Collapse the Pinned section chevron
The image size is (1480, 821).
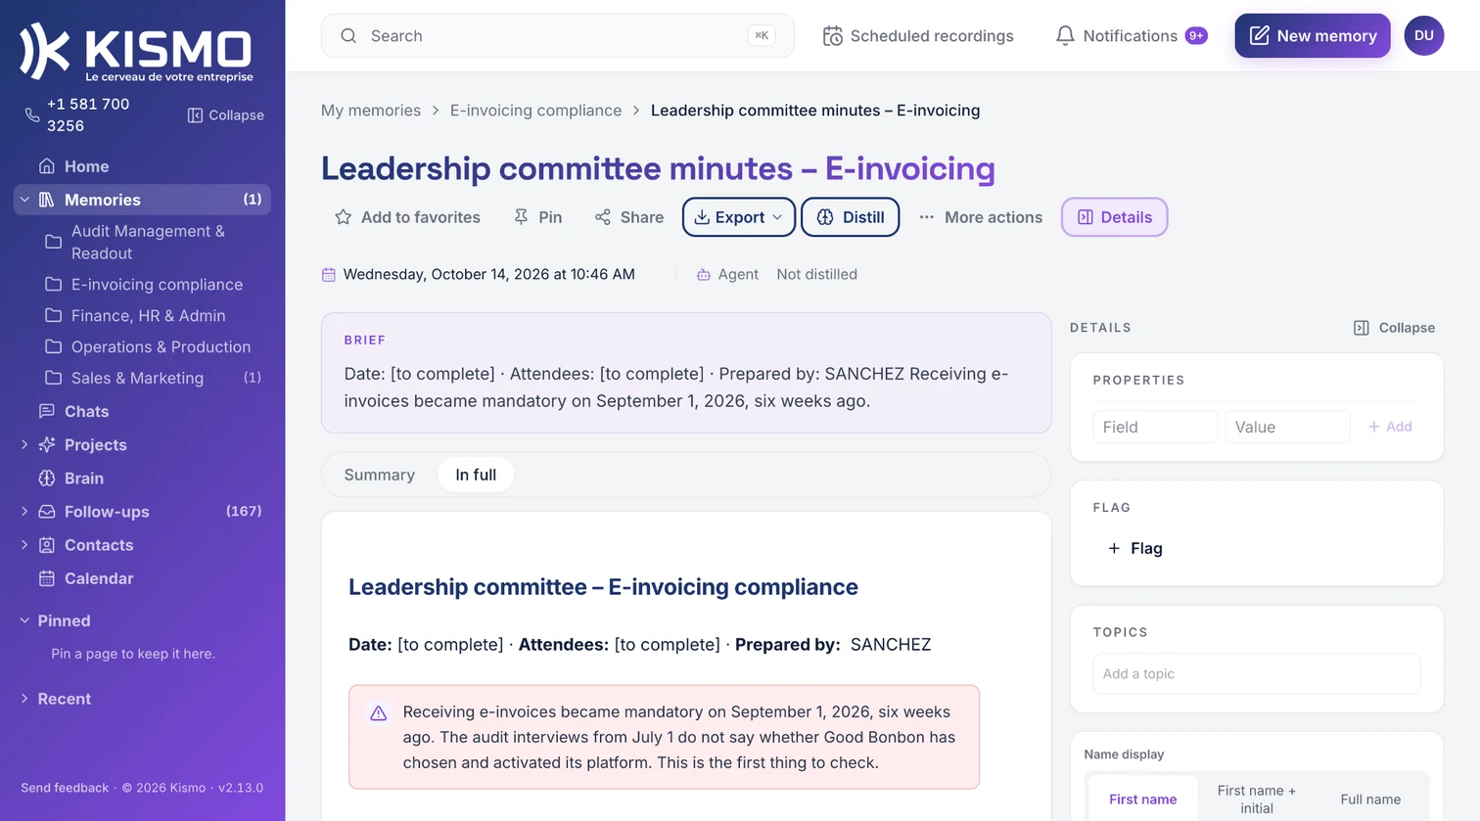click(x=24, y=620)
